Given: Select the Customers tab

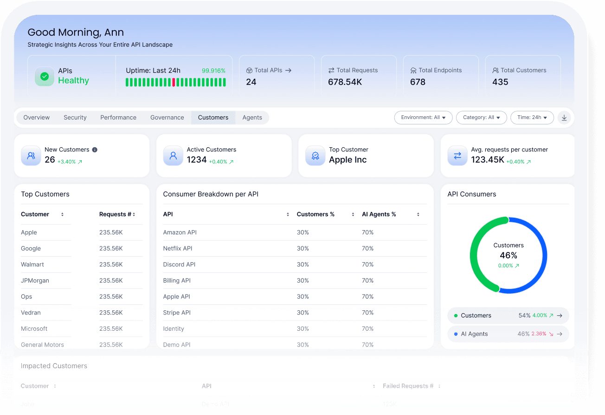Looking at the screenshot, I should [x=213, y=118].
